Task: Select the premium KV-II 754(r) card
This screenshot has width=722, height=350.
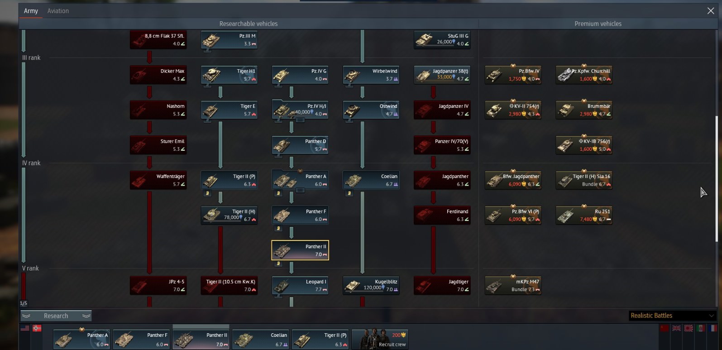Action: 513,110
